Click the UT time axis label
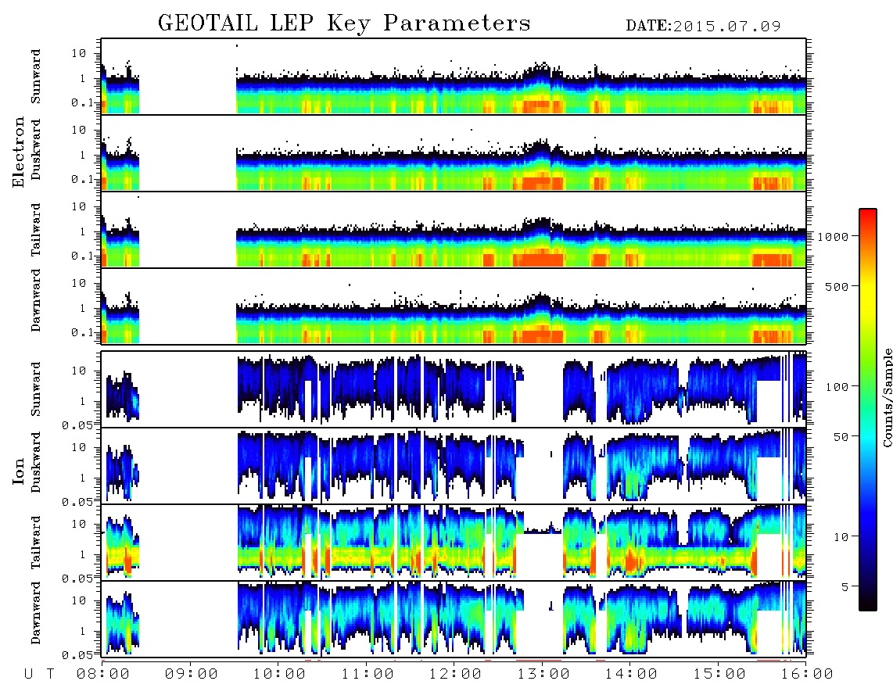 (40, 675)
